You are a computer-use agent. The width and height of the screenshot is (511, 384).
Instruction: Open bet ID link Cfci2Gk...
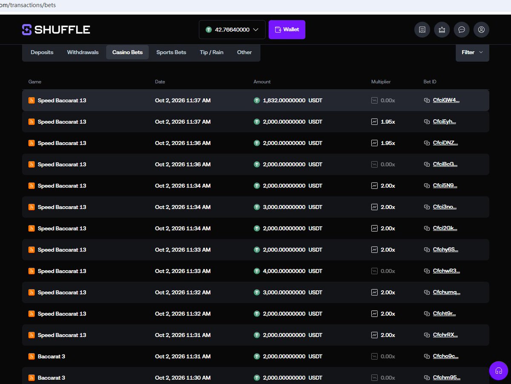(x=445, y=228)
